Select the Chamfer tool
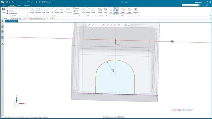This screenshot has height=119, width=212. point(68,13)
